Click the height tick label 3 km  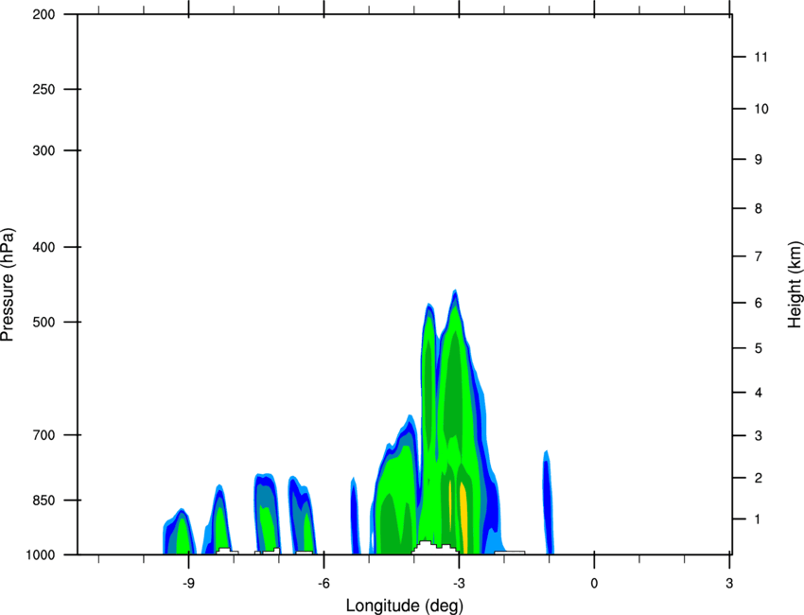tap(759, 436)
